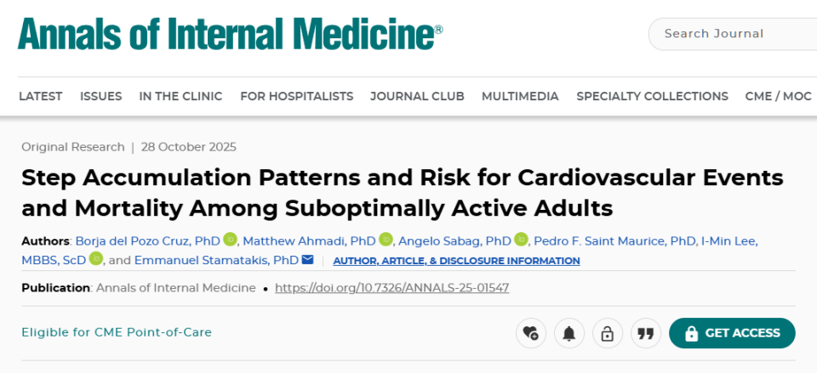This screenshot has width=817, height=373.
Task: Click the email envelope icon beside Stamatakis
Action: [x=307, y=260]
